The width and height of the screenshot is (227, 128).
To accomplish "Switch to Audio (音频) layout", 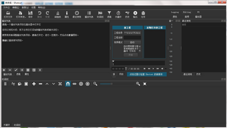I will pyautogui.click(x=187, y=17).
